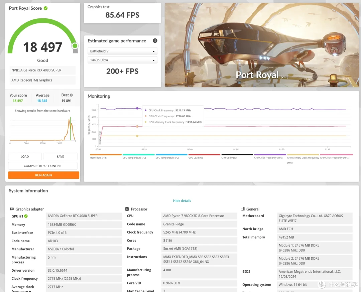Toggle the GPU Memory Clock Frequency legend series
This screenshot has width=361, height=292.
(x=303, y=159)
